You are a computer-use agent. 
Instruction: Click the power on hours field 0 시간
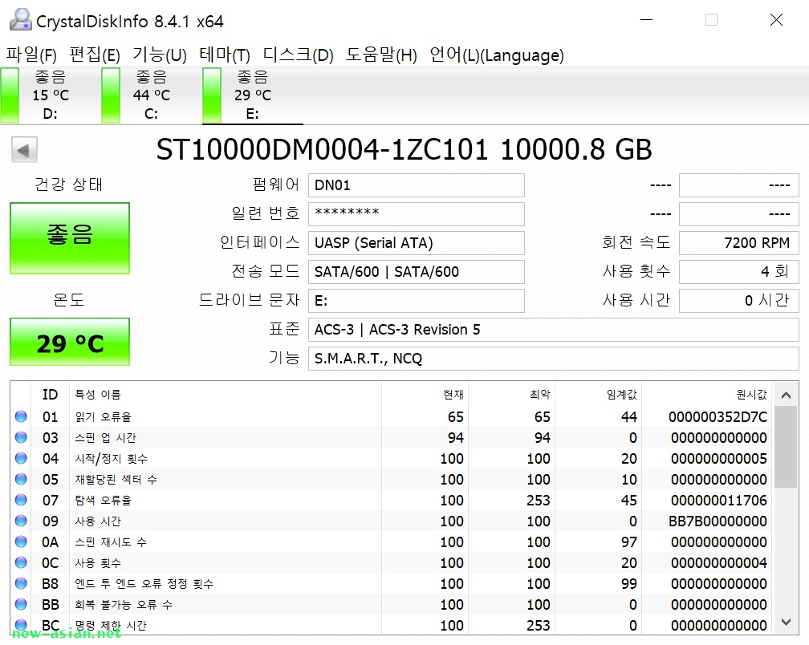pos(739,301)
